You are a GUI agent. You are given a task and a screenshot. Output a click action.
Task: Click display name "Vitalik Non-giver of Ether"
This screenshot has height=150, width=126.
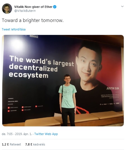33,7
